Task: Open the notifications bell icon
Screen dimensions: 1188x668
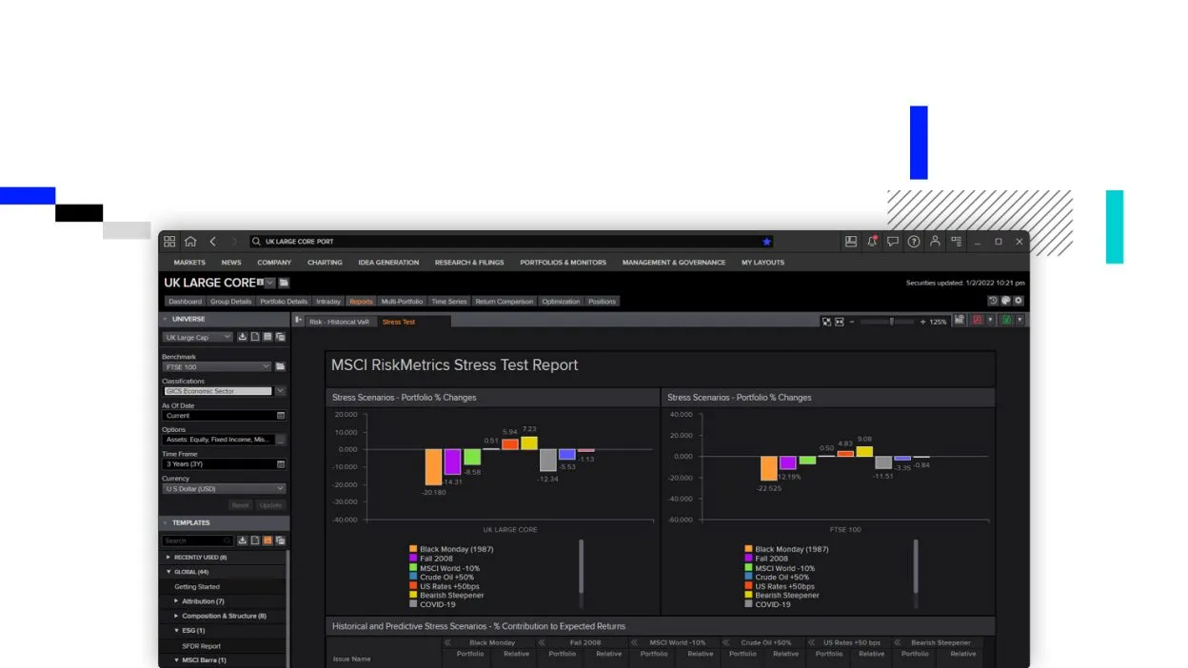Action: coord(872,242)
